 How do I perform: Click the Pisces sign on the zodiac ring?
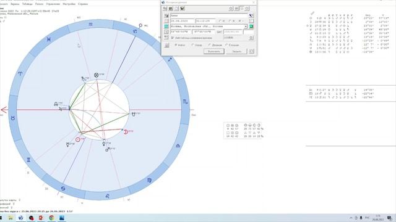(x=49, y=39)
